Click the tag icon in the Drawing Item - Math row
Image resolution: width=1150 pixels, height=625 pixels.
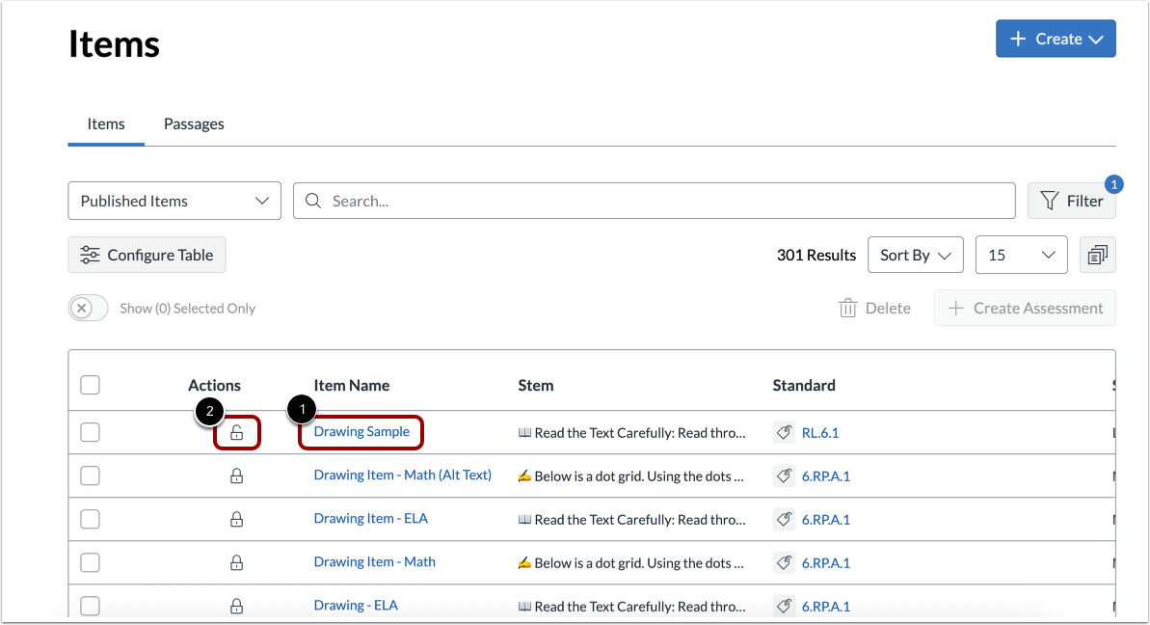click(784, 562)
